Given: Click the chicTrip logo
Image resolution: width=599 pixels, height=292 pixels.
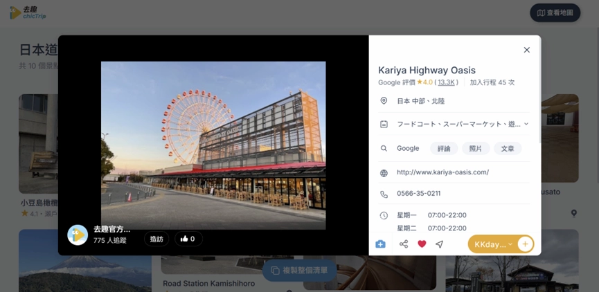Looking at the screenshot, I should [28, 12].
